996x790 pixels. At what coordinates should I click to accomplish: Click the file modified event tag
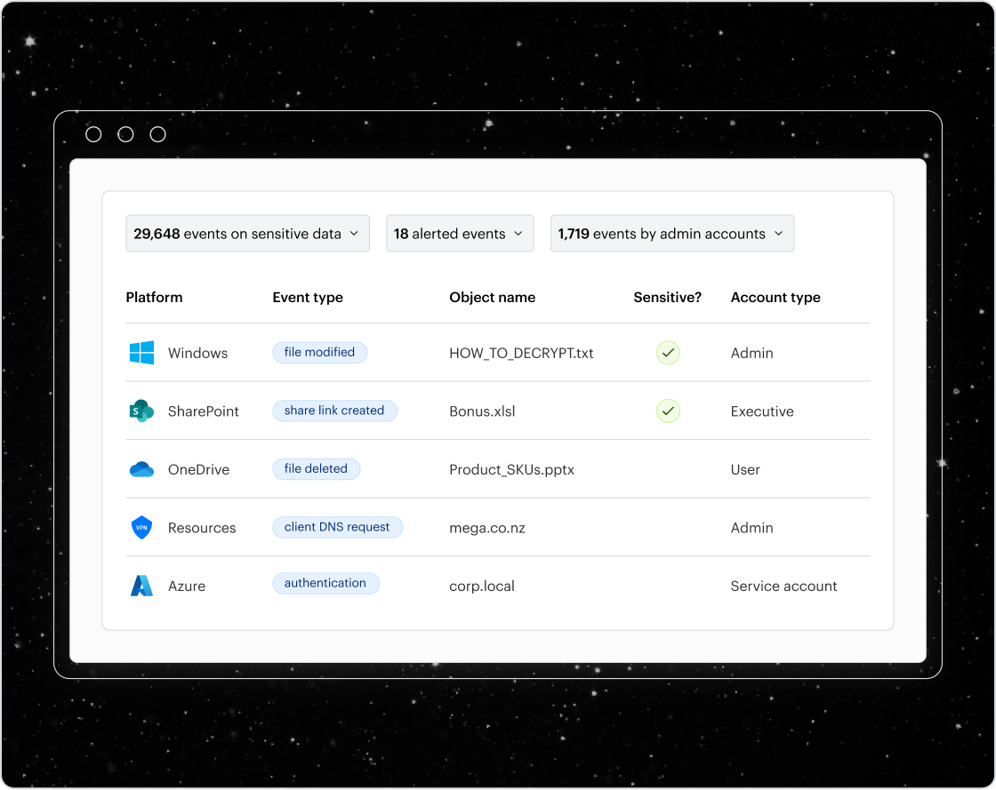319,353
